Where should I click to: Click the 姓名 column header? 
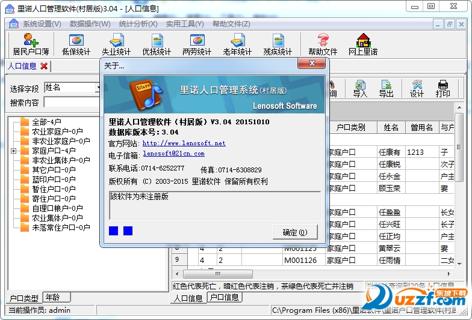(x=391, y=127)
